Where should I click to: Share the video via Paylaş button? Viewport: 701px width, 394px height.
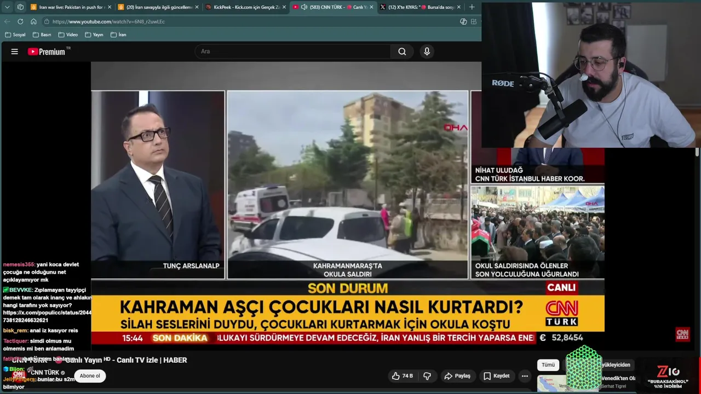click(x=457, y=376)
